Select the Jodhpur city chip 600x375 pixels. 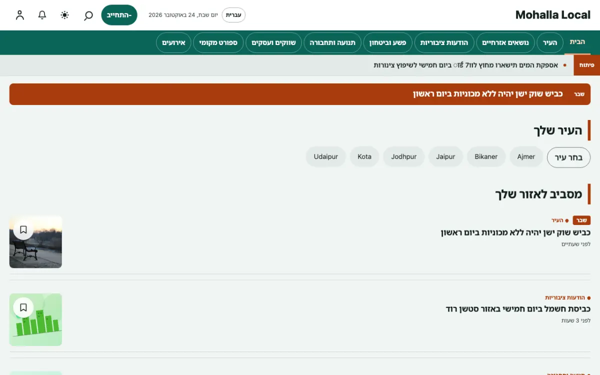(x=404, y=156)
